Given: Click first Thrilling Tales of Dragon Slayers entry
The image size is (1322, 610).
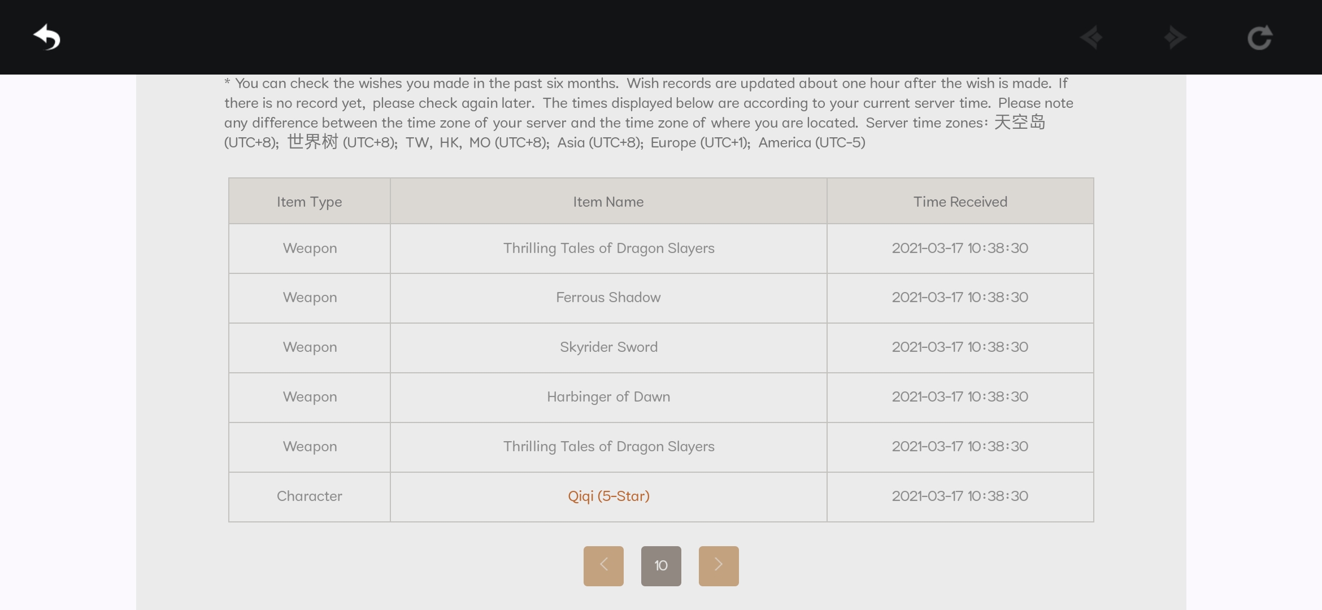Looking at the screenshot, I should [608, 249].
